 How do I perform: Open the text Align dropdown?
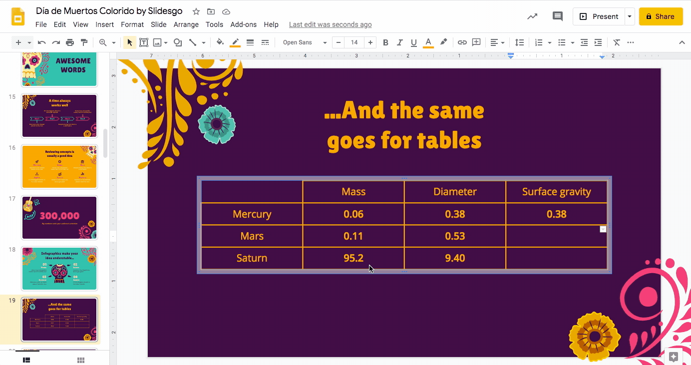tap(497, 42)
